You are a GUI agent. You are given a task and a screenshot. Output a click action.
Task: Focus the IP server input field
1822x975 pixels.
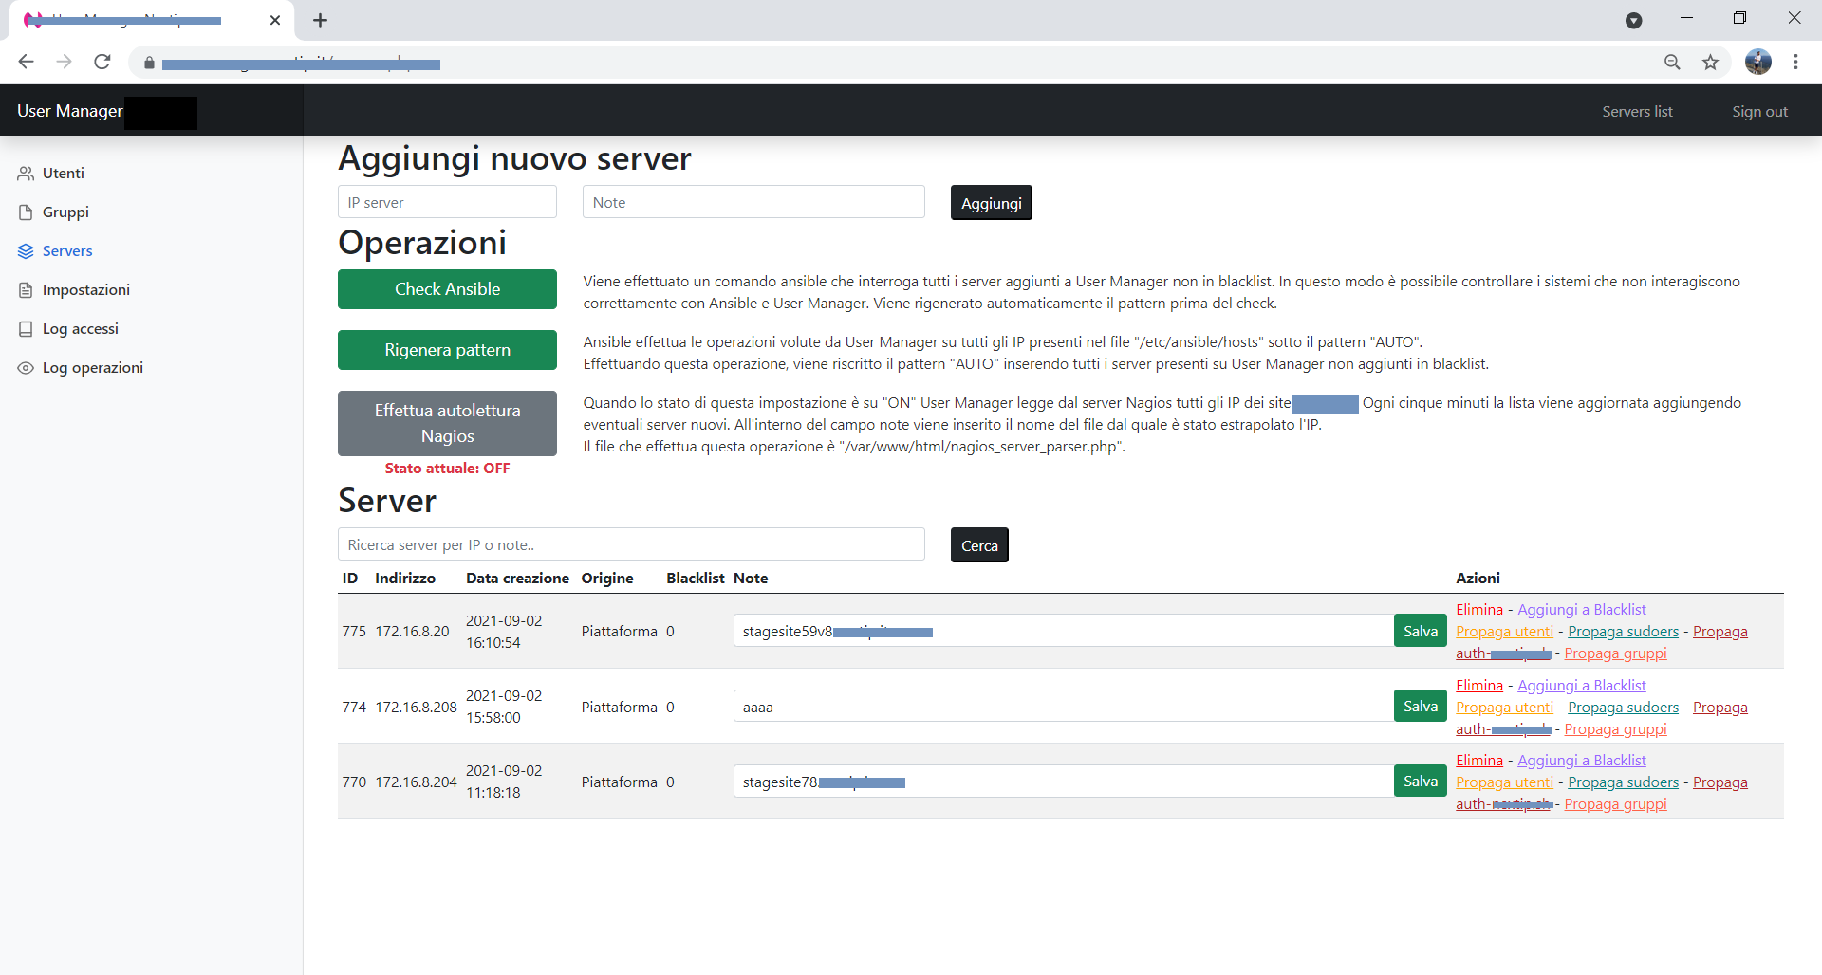click(447, 202)
